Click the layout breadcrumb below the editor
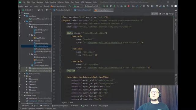196x110 pixels. point(64,103)
